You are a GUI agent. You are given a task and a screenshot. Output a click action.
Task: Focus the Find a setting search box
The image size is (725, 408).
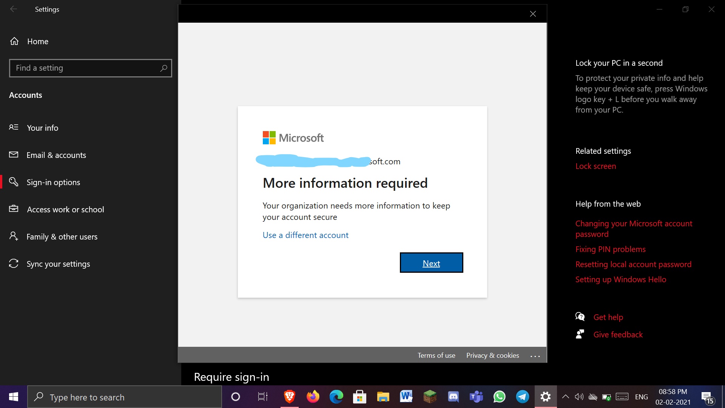coord(91,68)
